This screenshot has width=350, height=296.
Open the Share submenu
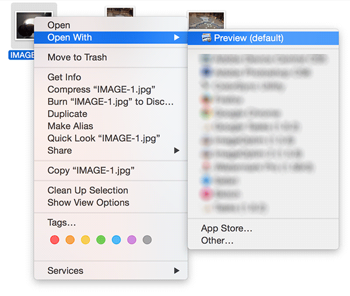[111, 151]
